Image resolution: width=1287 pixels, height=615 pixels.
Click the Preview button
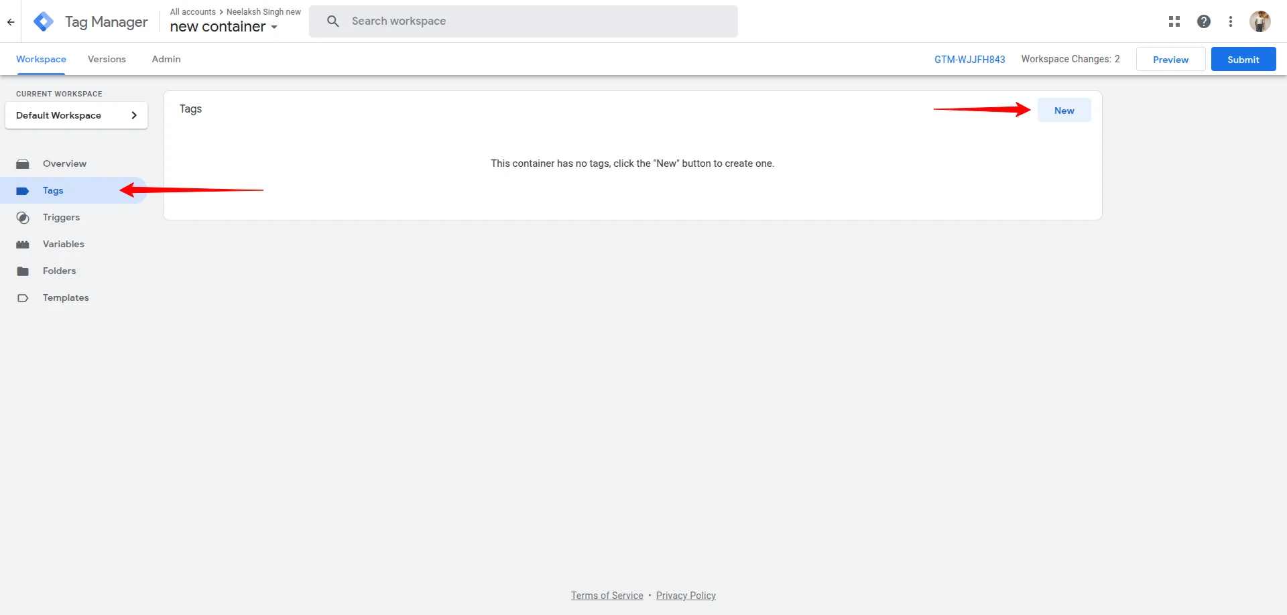(x=1170, y=60)
